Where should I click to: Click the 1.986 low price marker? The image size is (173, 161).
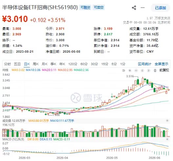point(56,115)
